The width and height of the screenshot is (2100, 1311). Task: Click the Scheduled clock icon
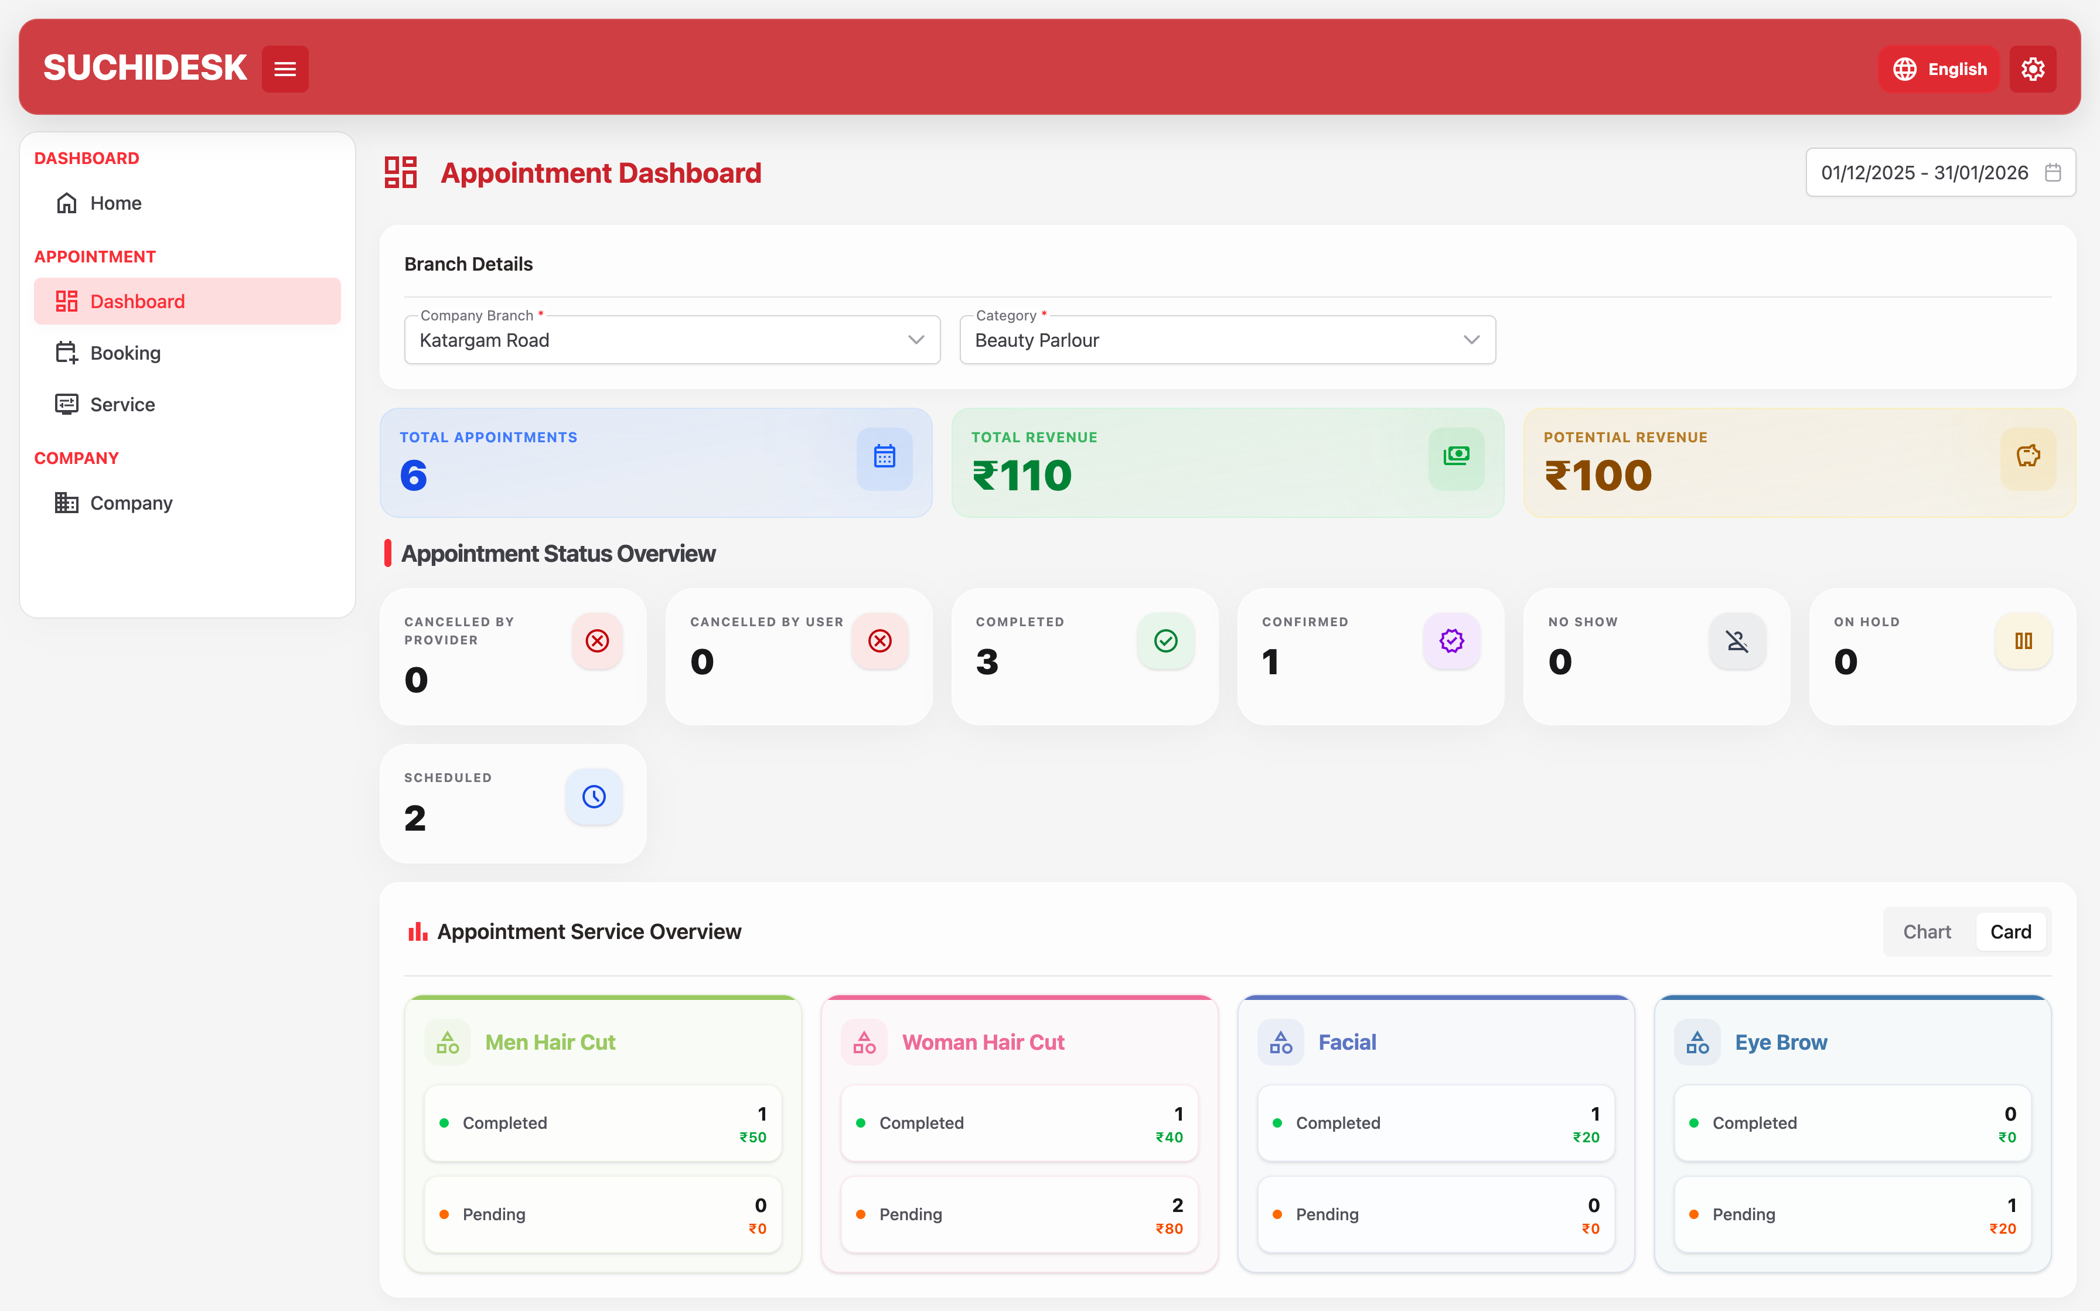click(594, 797)
